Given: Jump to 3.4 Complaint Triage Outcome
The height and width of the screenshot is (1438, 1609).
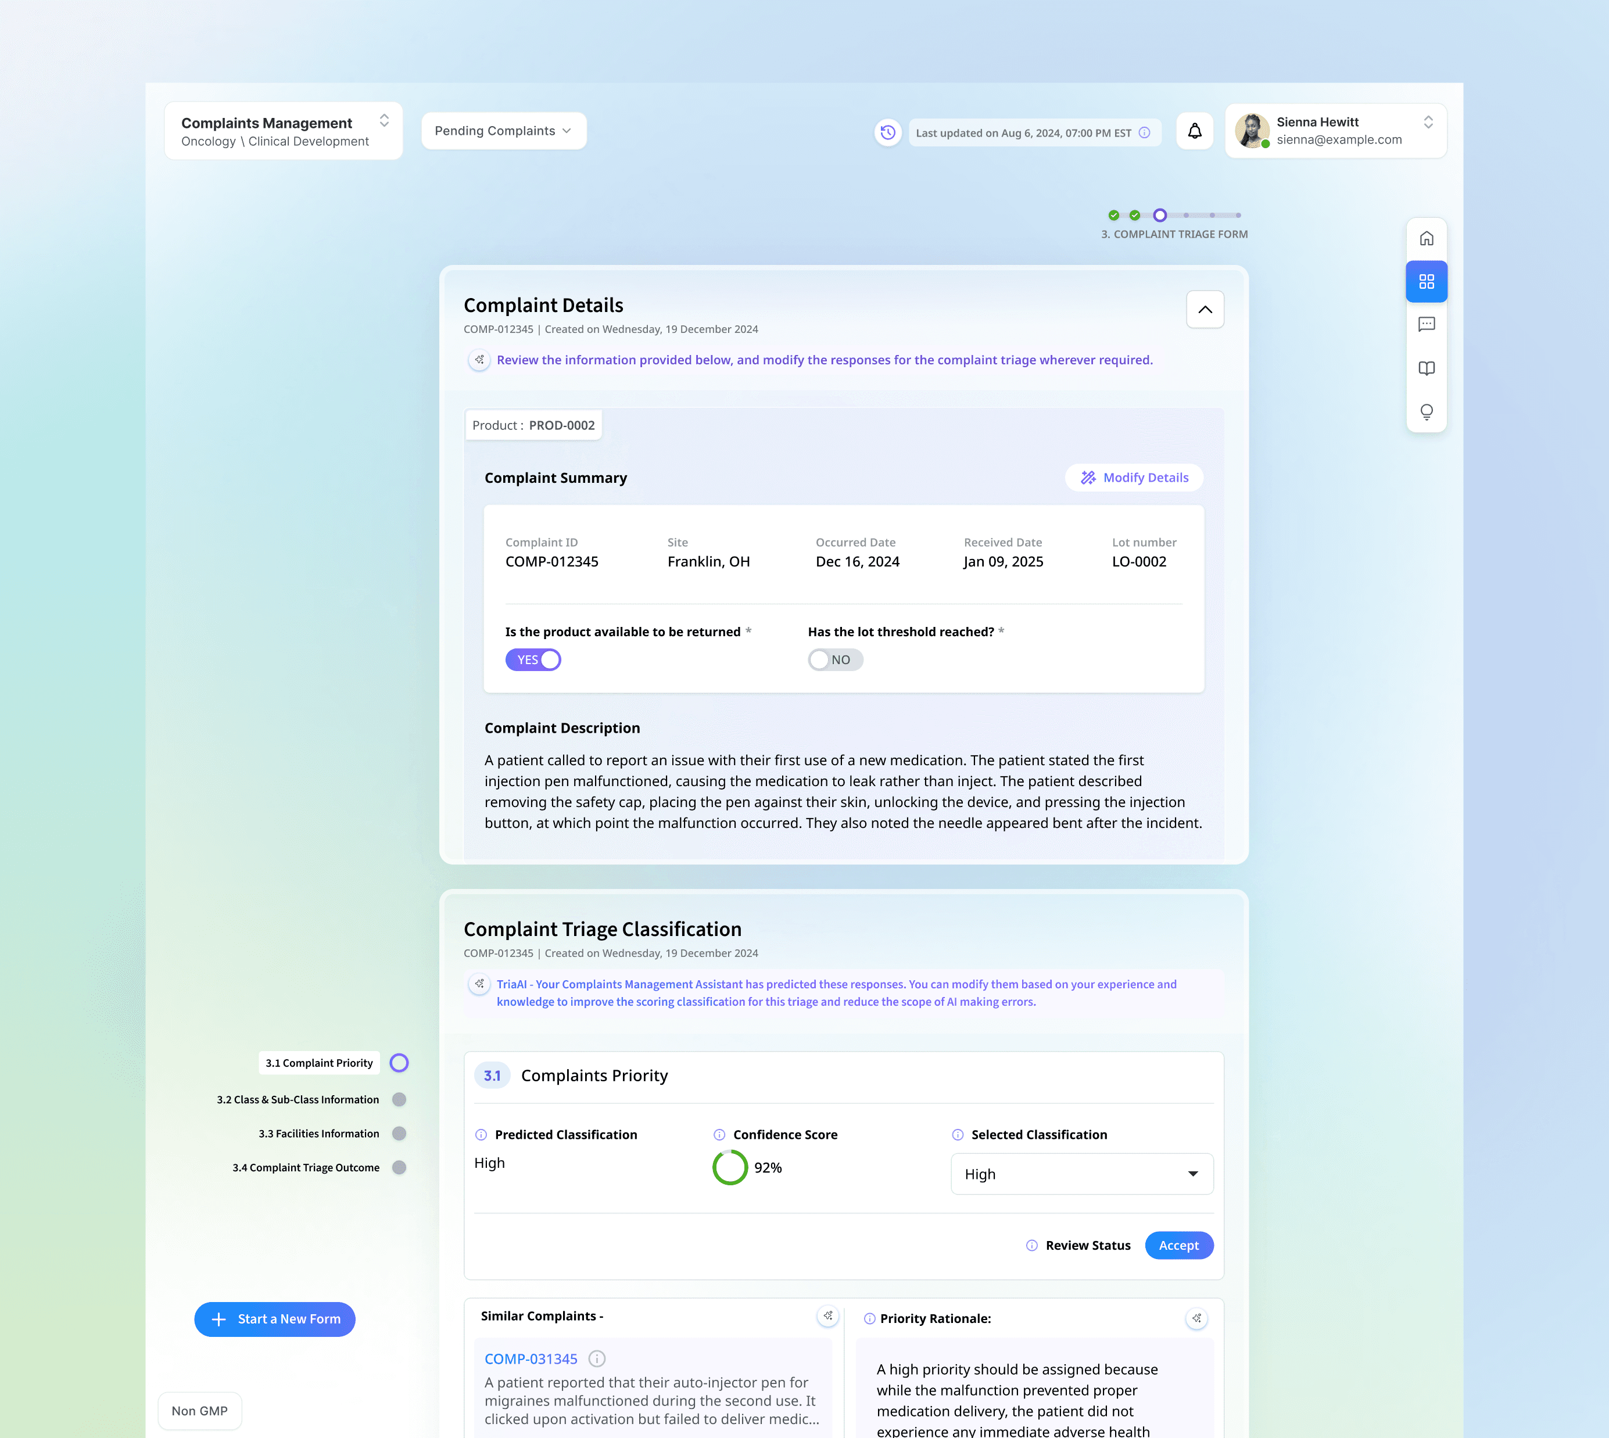Looking at the screenshot, I should (x=306, y=1168).
